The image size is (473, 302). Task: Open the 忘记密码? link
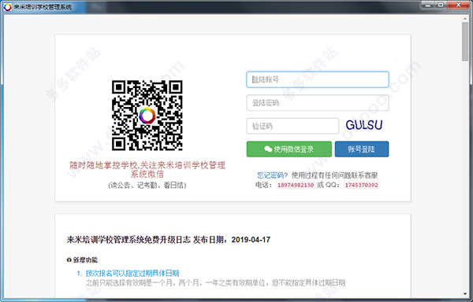point(273,175)
